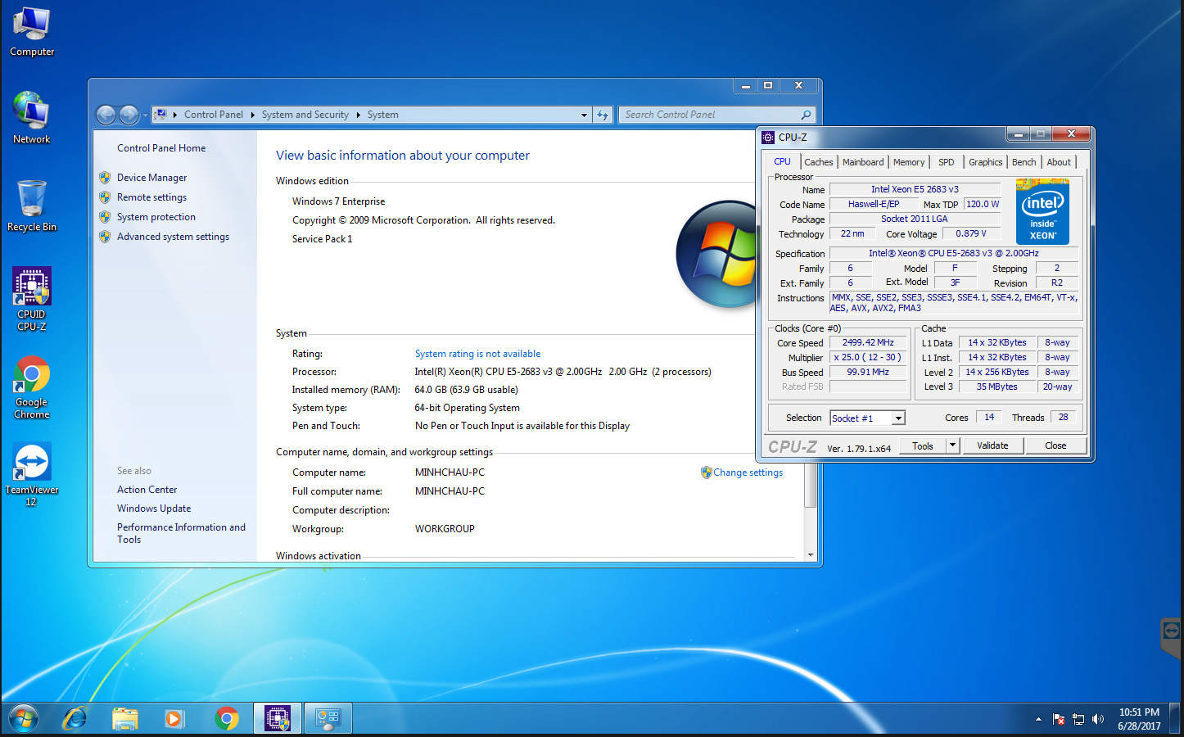Open the Windows Start menu orb

(23, 719)
